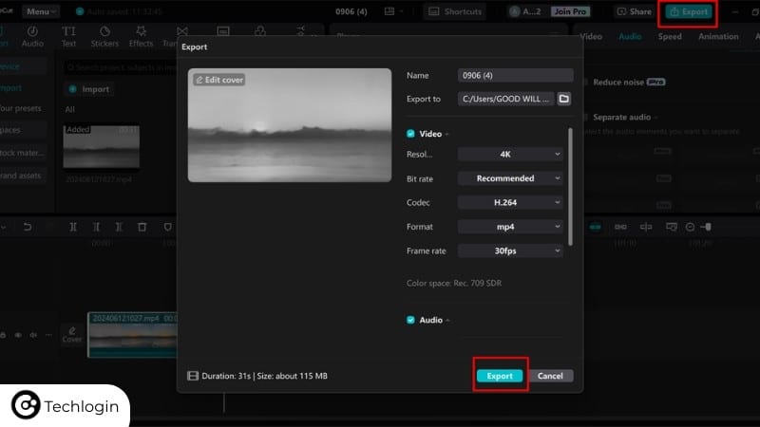Click the delete trash icon in timeline toolbar
Screen dimensions: 760x427
click(x=142, y=227)
